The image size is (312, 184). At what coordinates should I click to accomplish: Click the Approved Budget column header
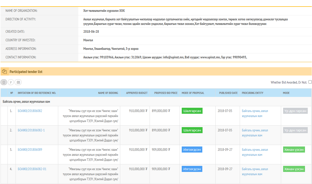click(137, 93)
